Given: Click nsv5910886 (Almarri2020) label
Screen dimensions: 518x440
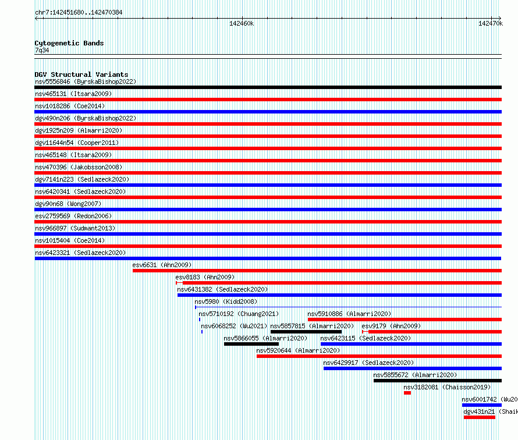Looking at the screenshot, I should click(x=349, y=314).
